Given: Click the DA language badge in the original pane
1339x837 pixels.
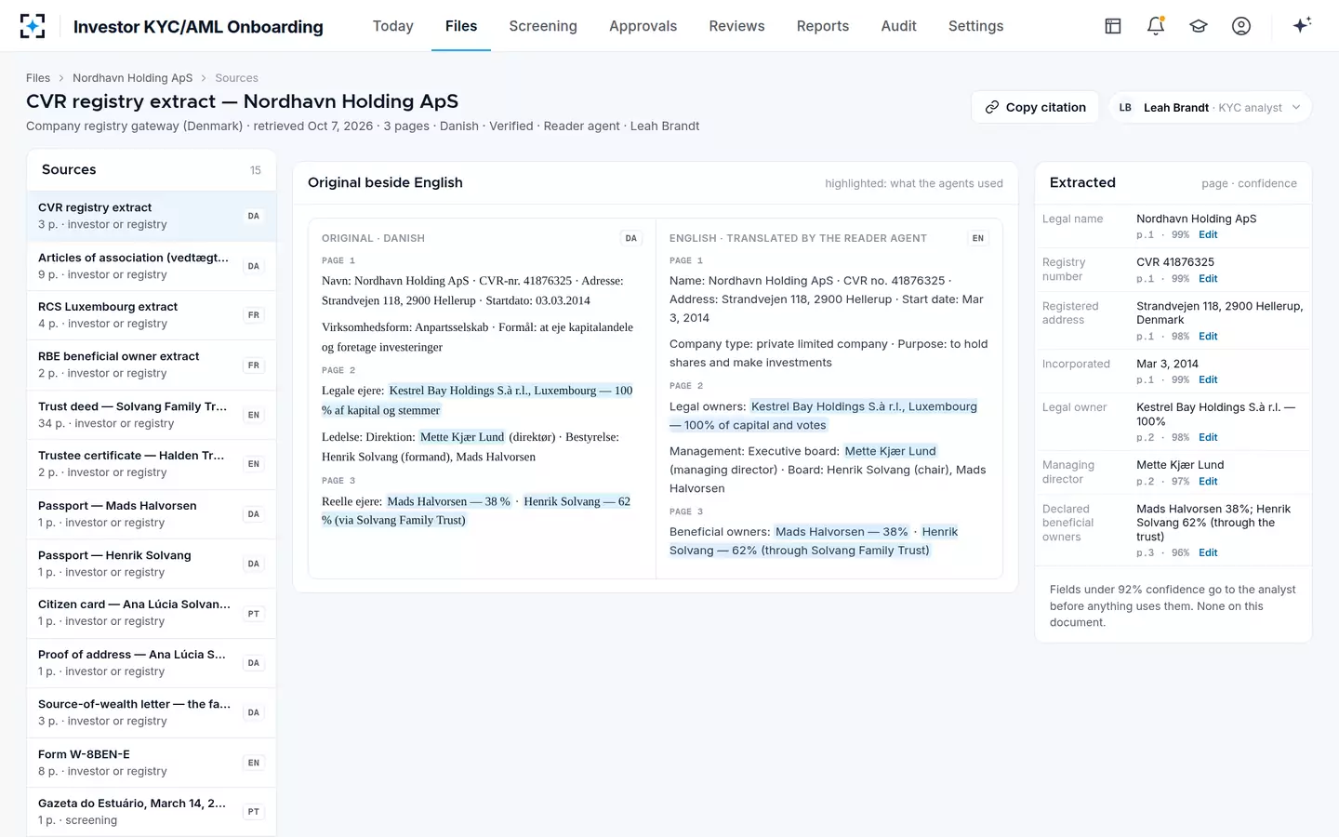Looking at the screenshot, I should [x=631, y=238].
